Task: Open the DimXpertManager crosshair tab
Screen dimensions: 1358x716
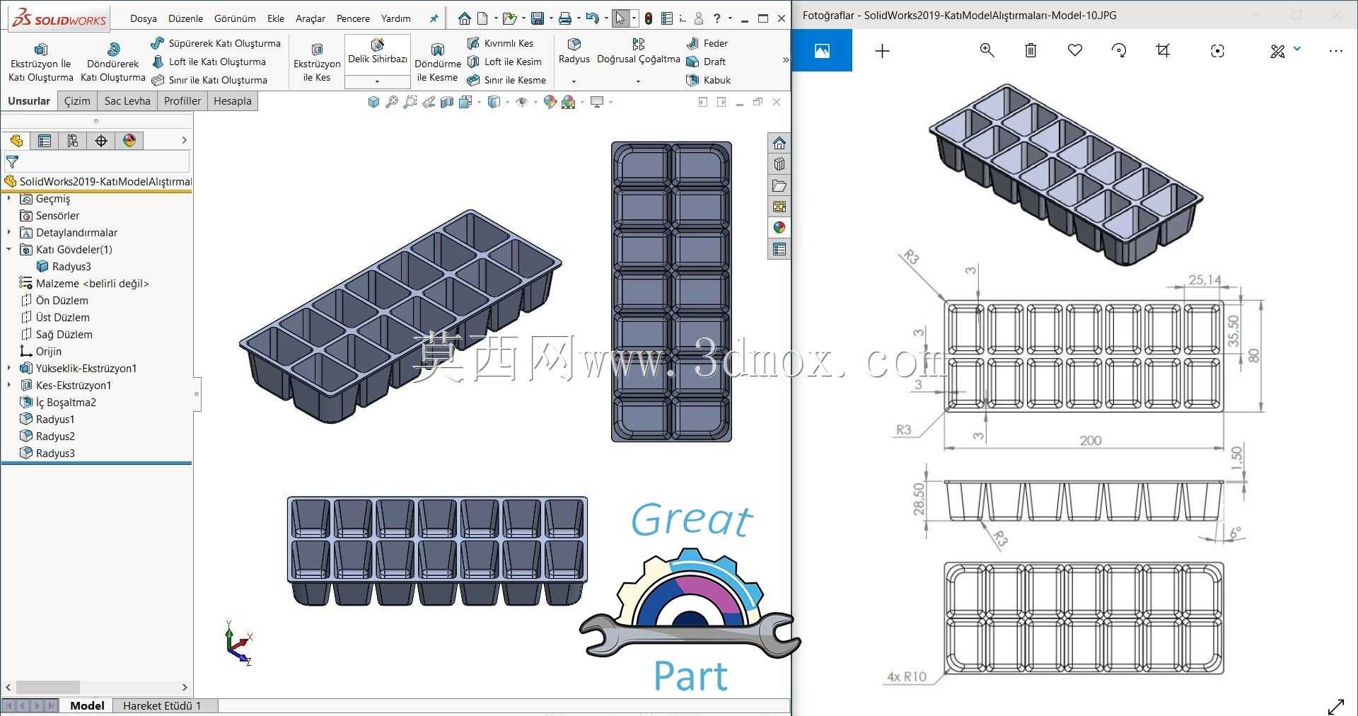Action: (101, 141)
